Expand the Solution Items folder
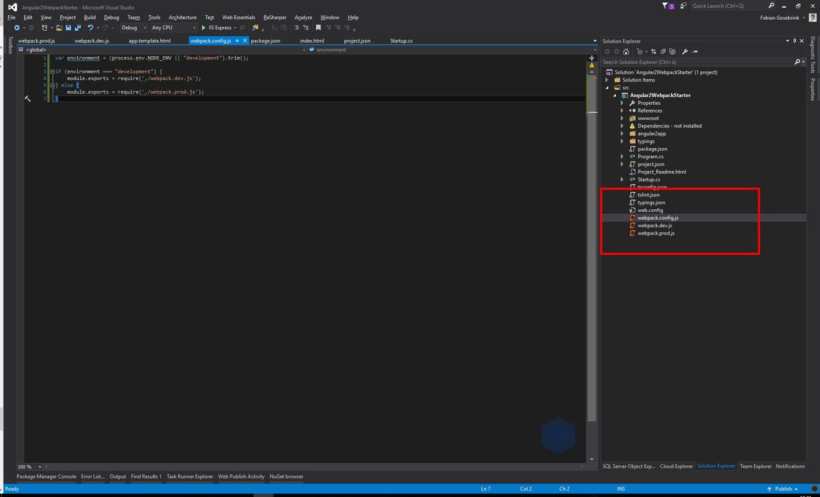Viewport: 820px width, 497px height. (607, 80)
